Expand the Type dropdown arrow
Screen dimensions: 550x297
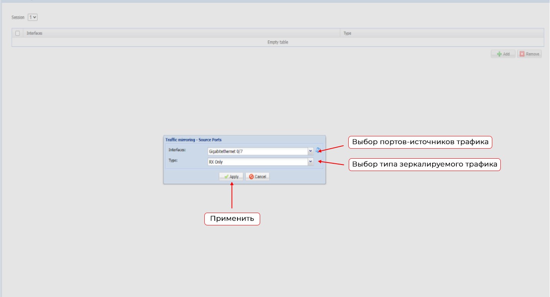[x=311, y=162]
